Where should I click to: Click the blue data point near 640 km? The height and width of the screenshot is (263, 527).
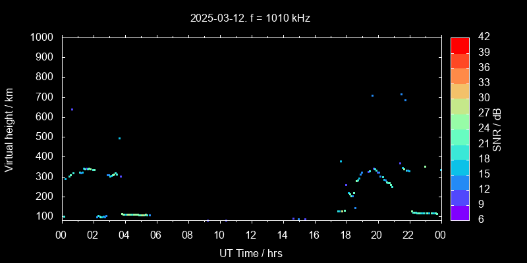coord(72,109)
